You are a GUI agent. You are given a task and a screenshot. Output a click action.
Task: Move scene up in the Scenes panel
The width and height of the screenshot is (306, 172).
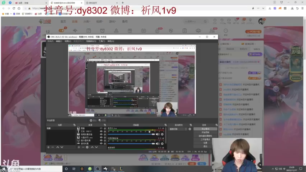pos(58,147)
